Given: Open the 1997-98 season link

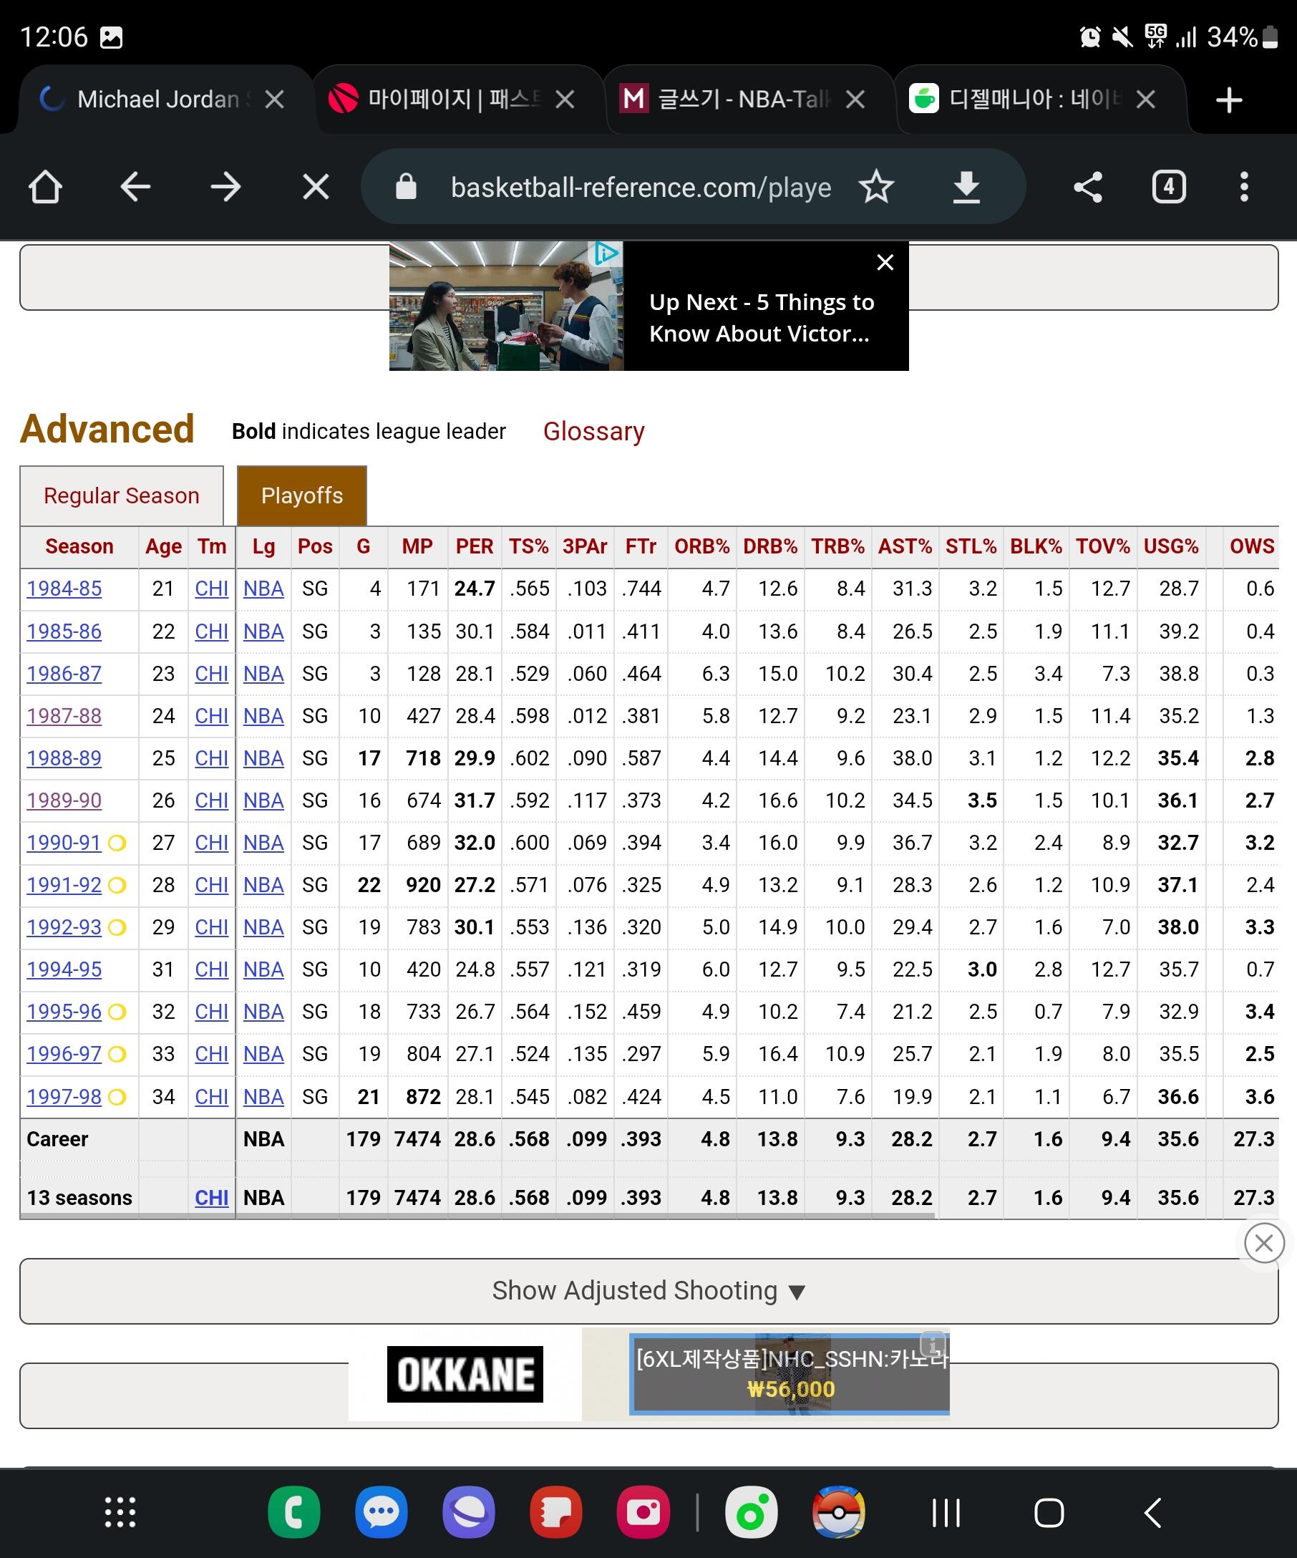Looking at the screenshot, I should (x=64, y=1096).
